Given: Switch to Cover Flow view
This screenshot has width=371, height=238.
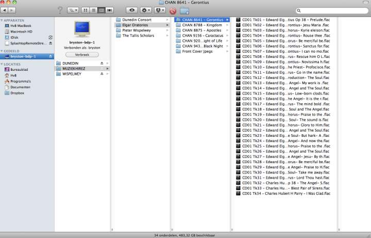Looking at the screenshot, I should pyautogui.click(x=110, y=10).
